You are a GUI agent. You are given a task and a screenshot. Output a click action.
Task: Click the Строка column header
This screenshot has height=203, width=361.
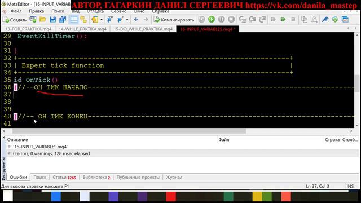[332, 140]
